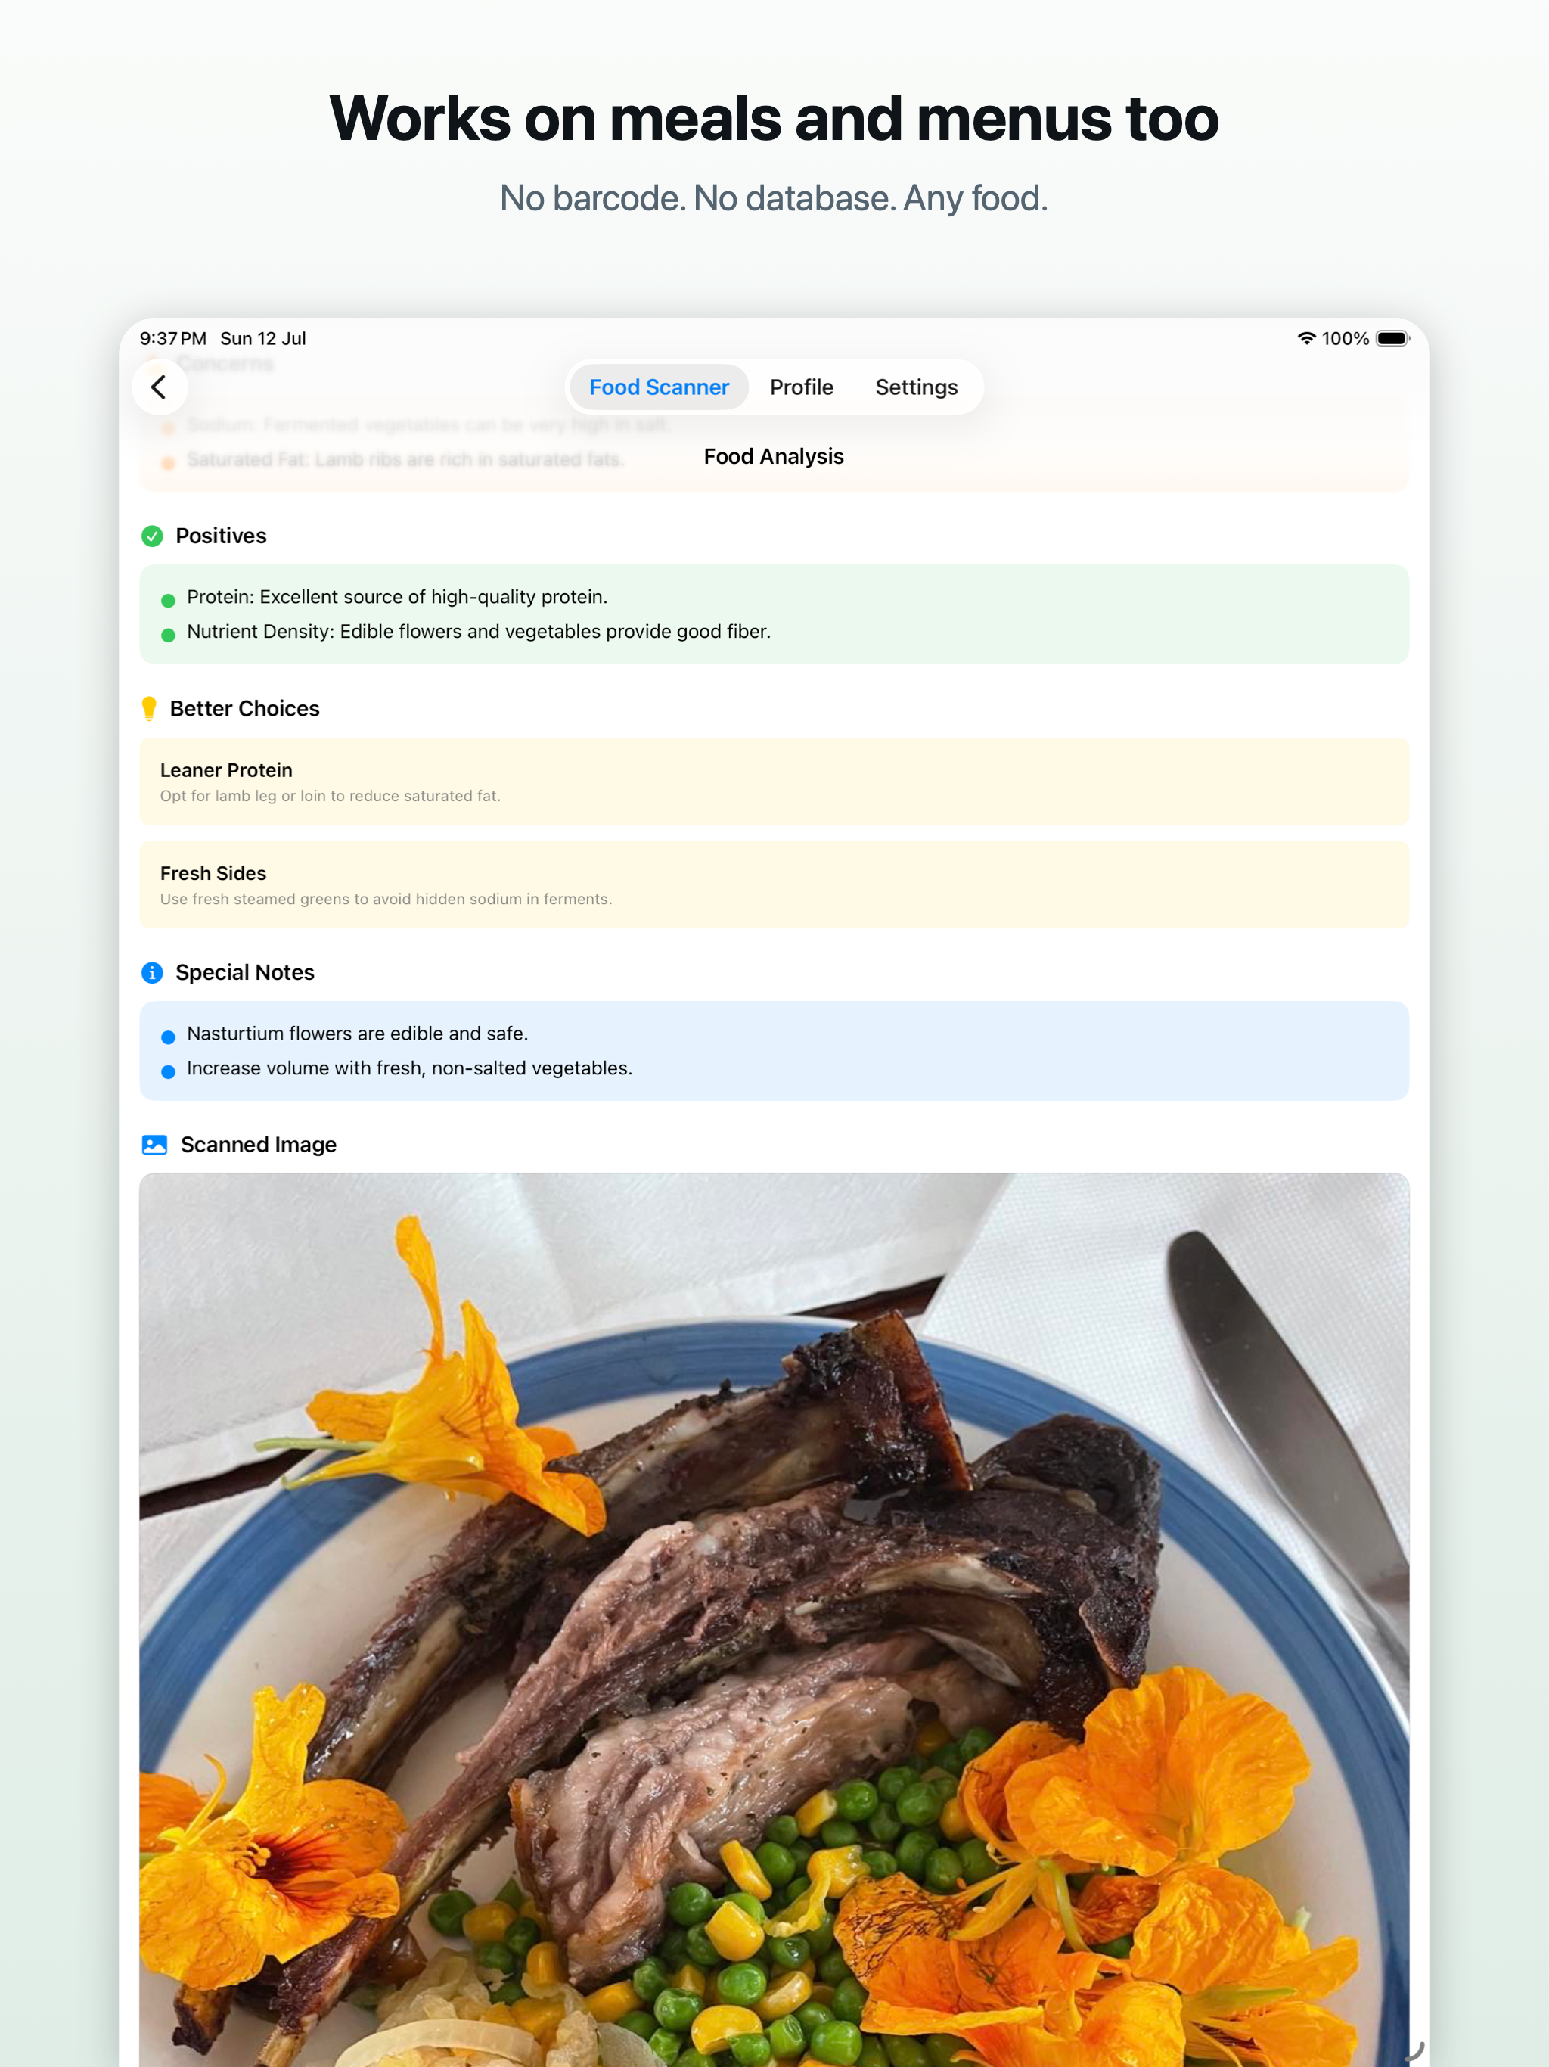Click 'No barcode. No database. Any food.' subtitle
1549x2067 pixels.
774,198
